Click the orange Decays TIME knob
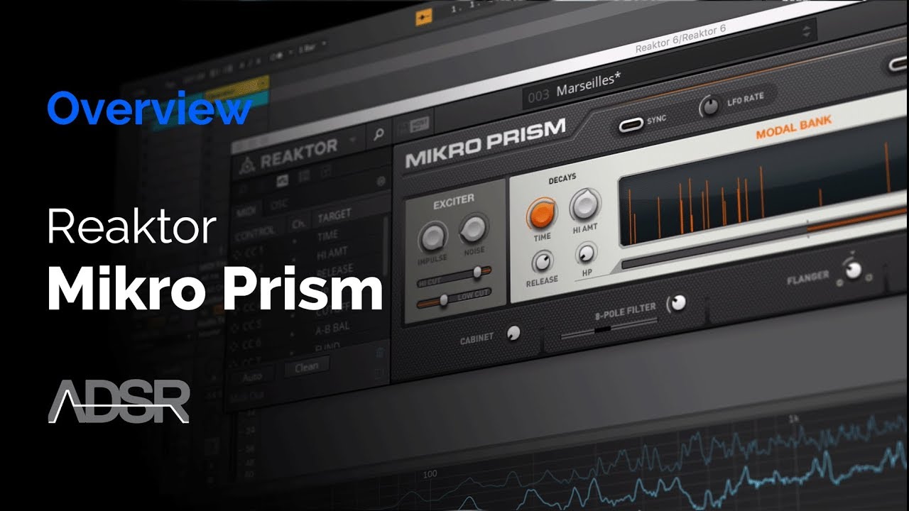The width and height of the screenshot is (909, 511). [542, 214]
